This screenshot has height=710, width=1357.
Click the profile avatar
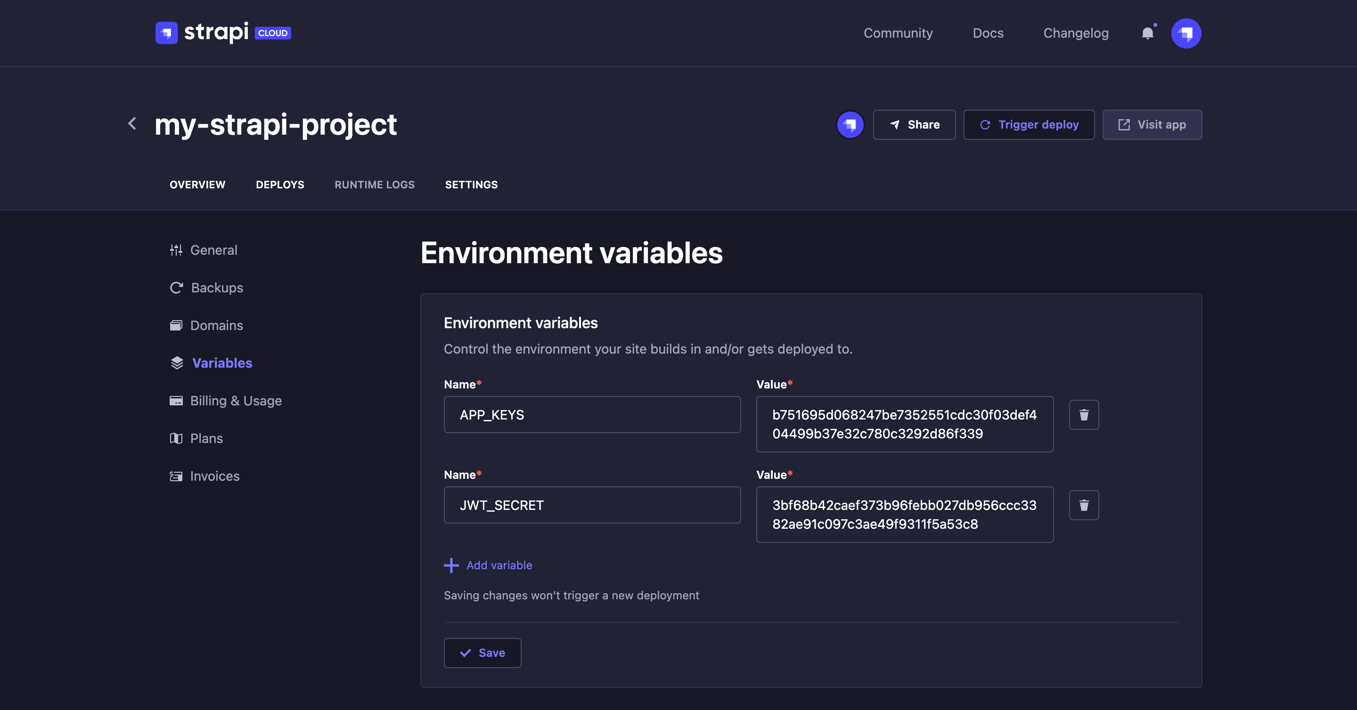point(1186,33)
